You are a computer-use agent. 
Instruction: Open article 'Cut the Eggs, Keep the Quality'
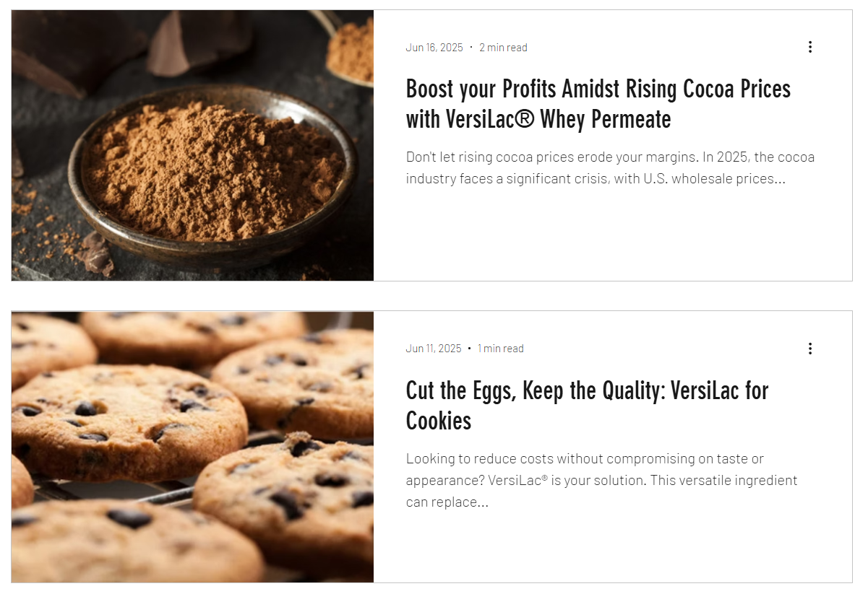tap(587, 406)
